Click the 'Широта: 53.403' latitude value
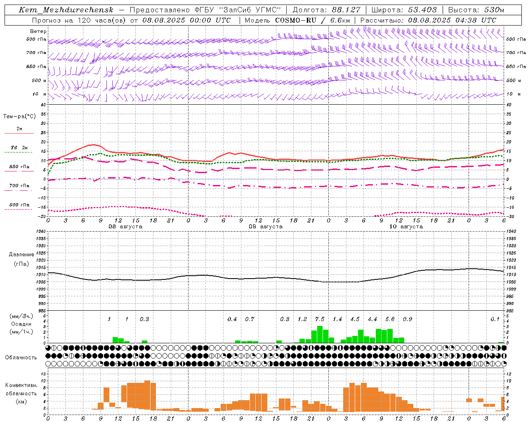 click(404, 10)
